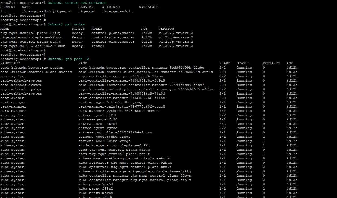
Task: Select pod capi-kubeadm-bootstrap-controller-manager-5bdd64499b-42gbq
Action: point(141,68)
